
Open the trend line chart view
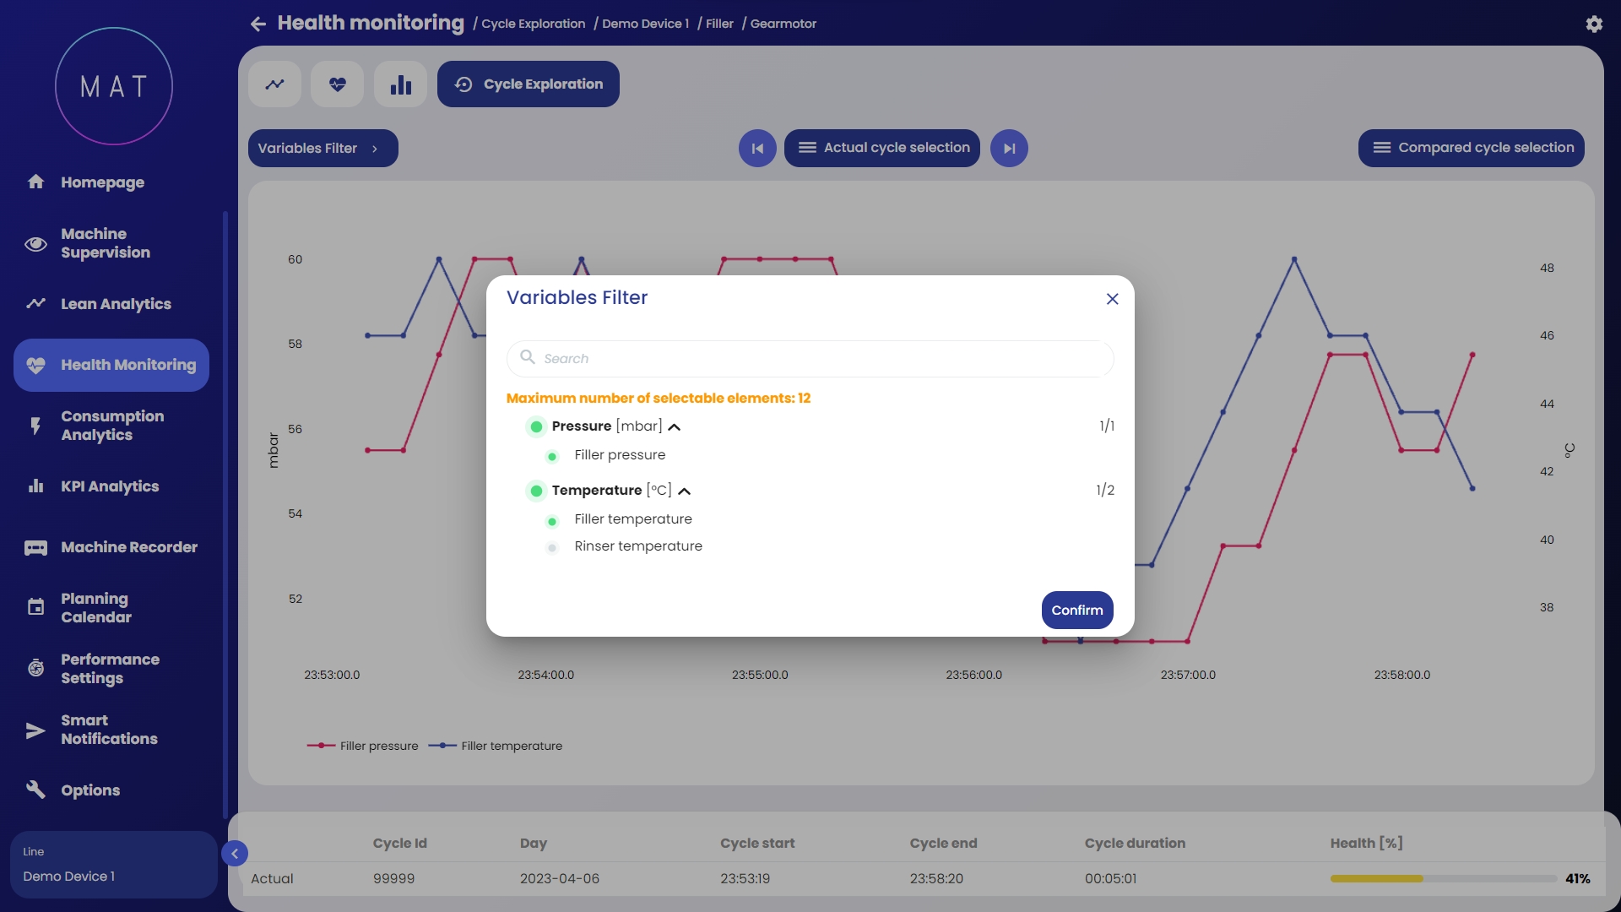coord(274,84)
